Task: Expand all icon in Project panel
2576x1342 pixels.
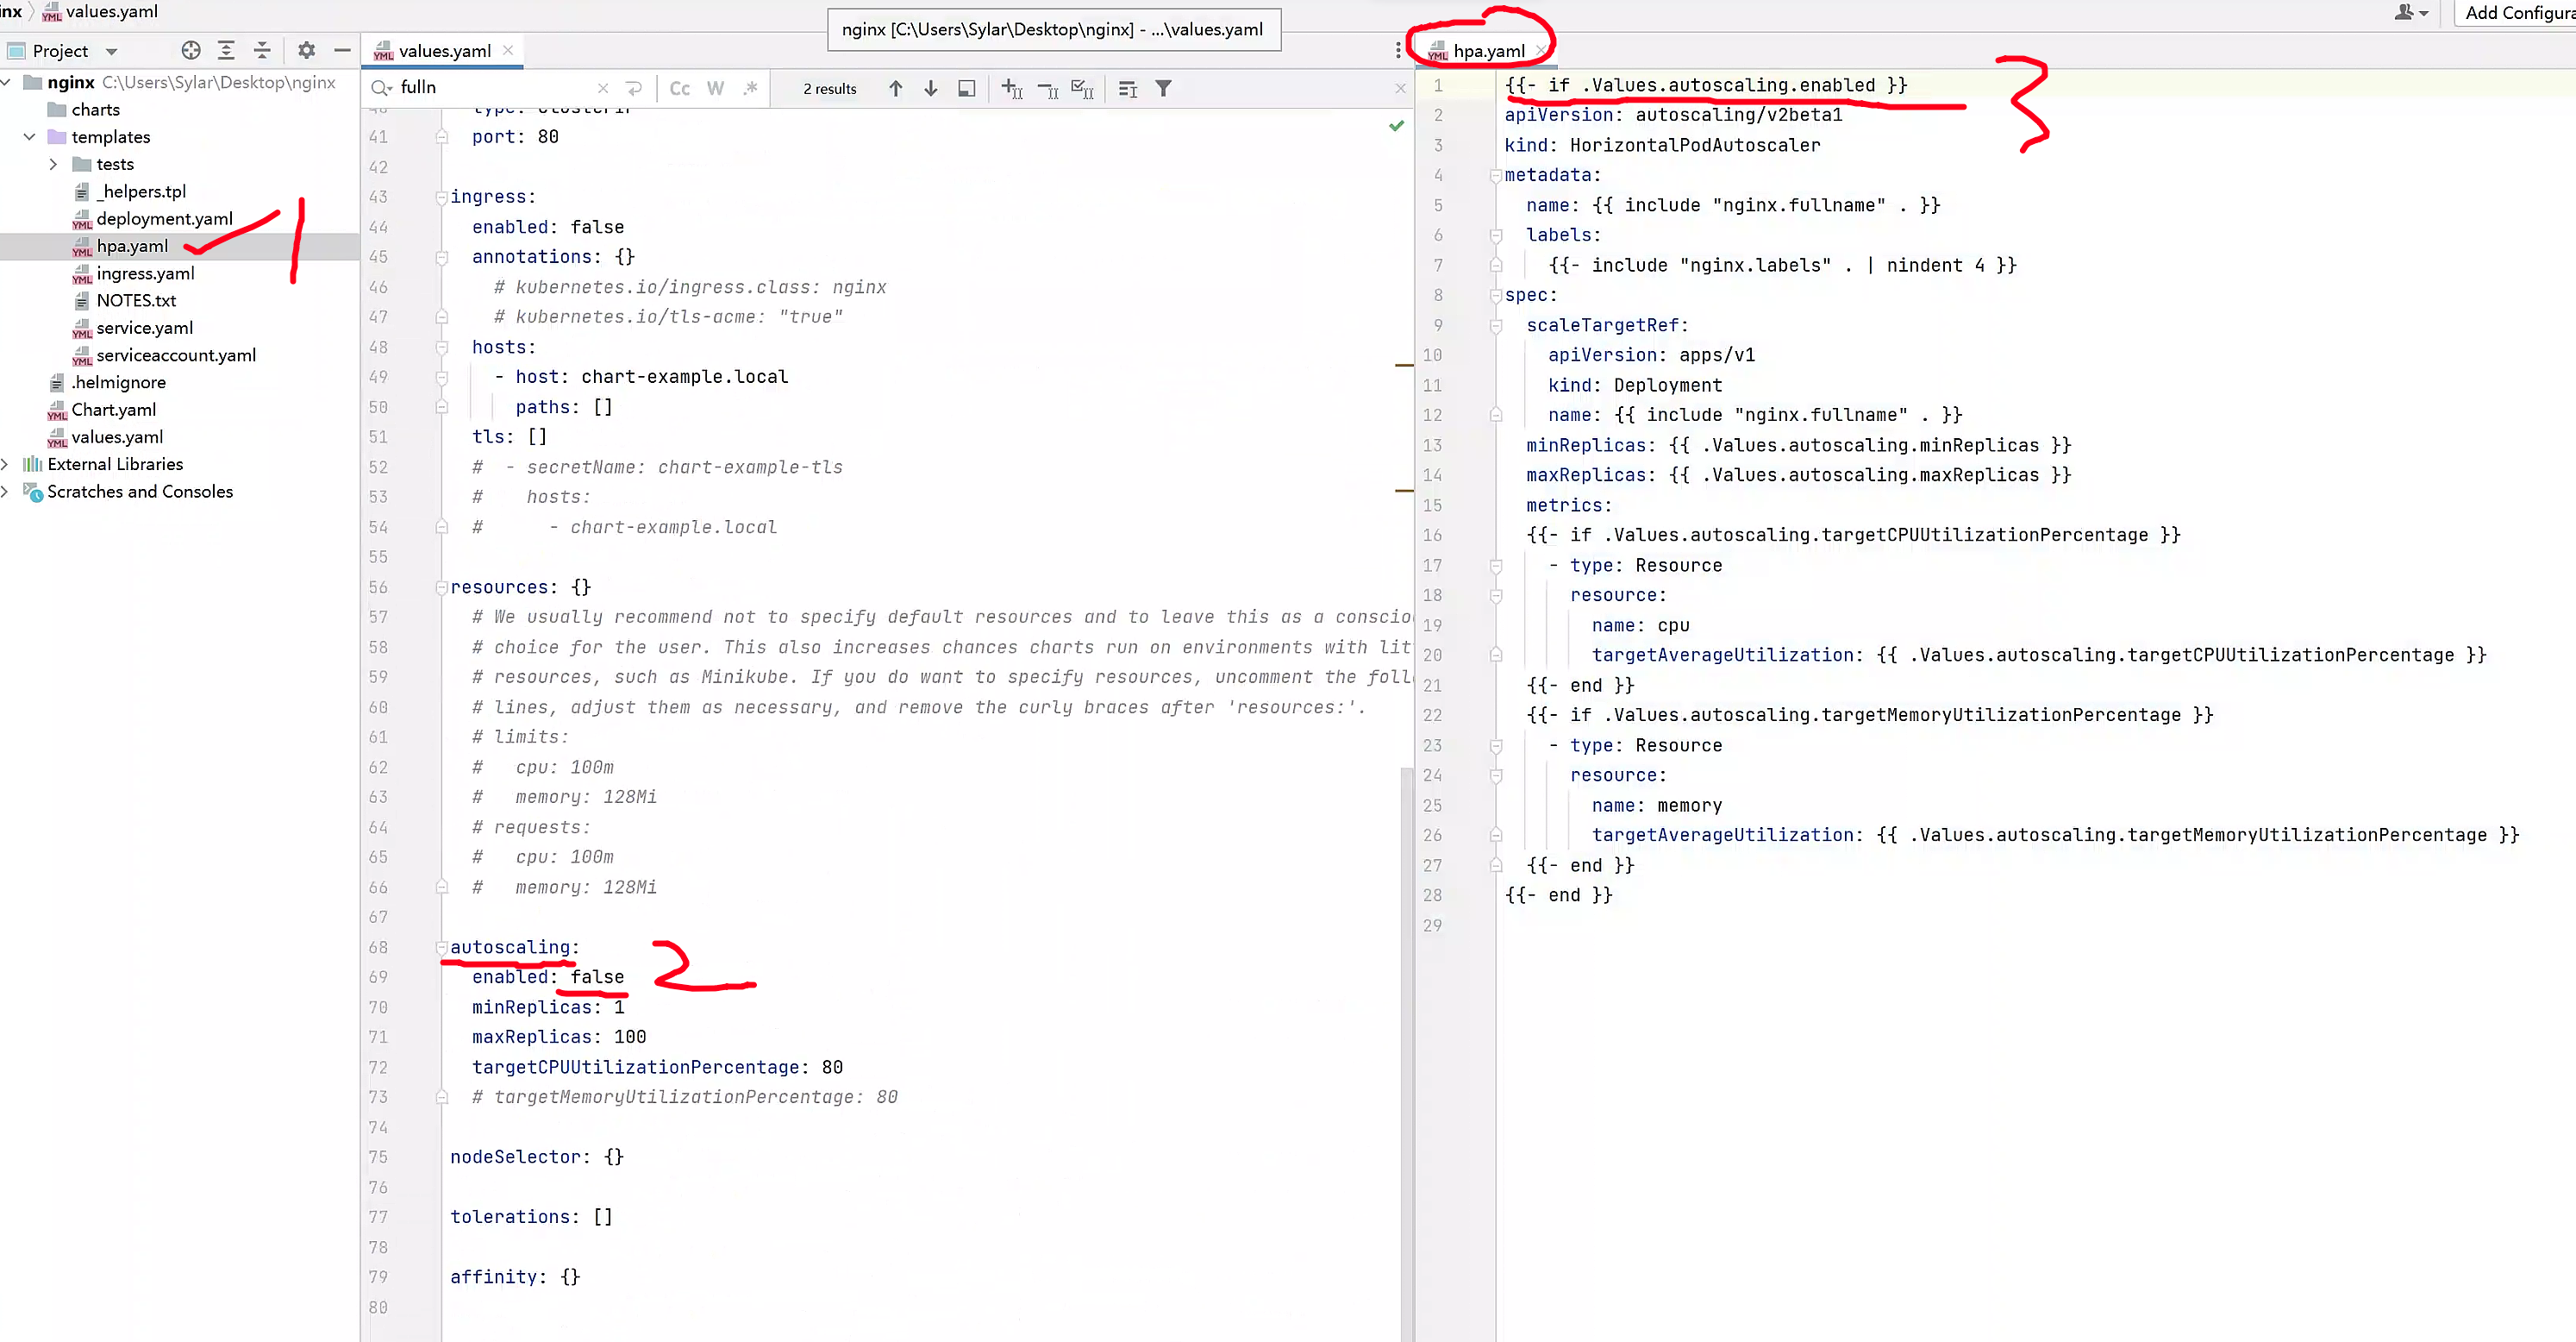Action: pos(226,50)
